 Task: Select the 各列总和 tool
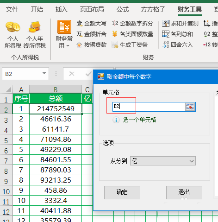(177, 34)
